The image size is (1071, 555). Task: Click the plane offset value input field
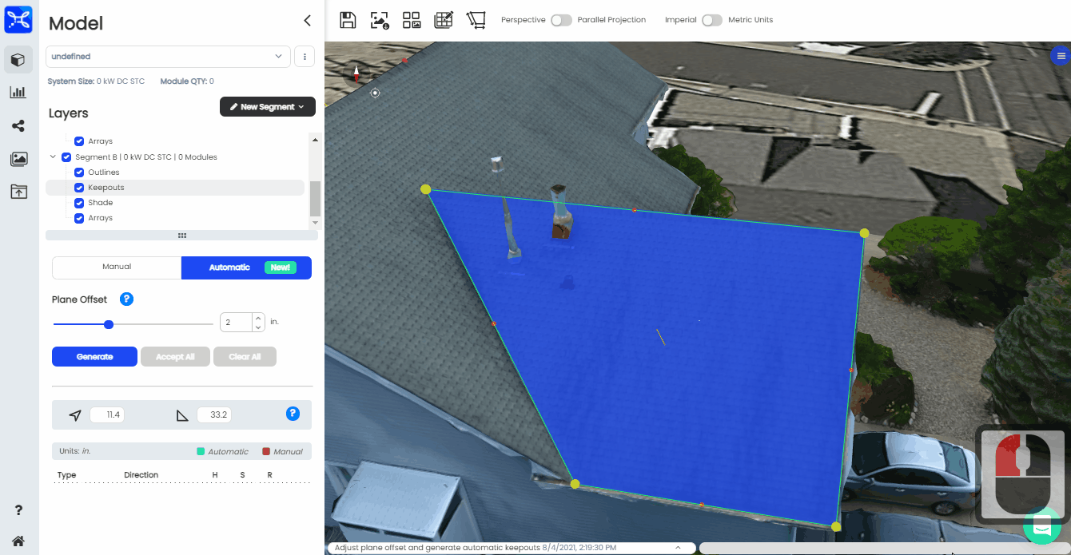[237, 323]
